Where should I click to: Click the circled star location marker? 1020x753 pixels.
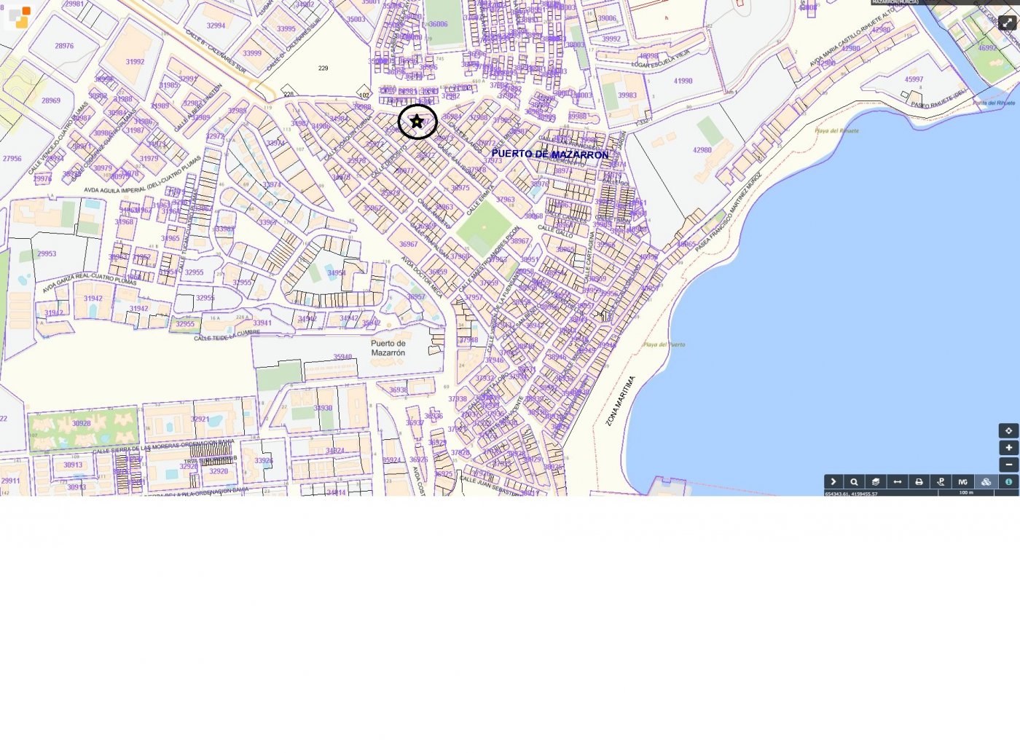[x=417, y=122]
